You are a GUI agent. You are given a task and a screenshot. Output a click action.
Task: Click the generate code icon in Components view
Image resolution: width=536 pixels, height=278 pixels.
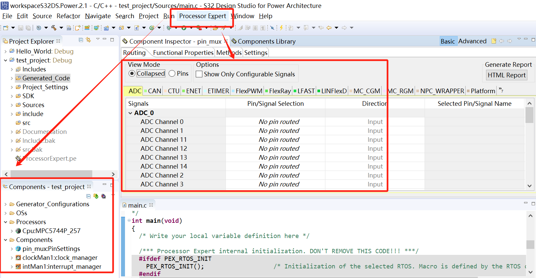[96, 196]
